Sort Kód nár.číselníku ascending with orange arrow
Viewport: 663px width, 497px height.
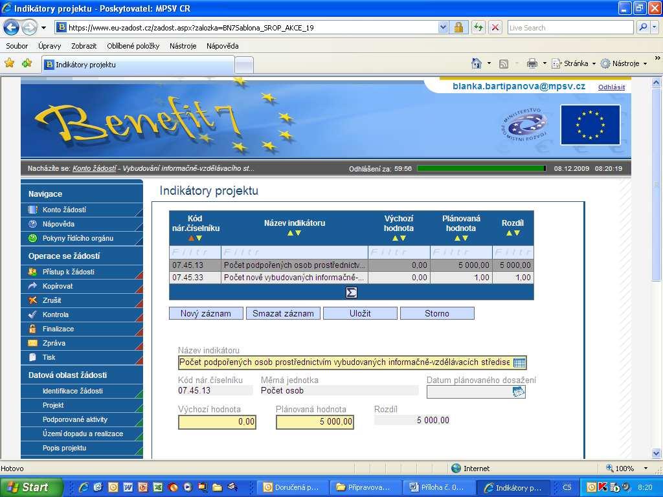[x=192, y=238]
